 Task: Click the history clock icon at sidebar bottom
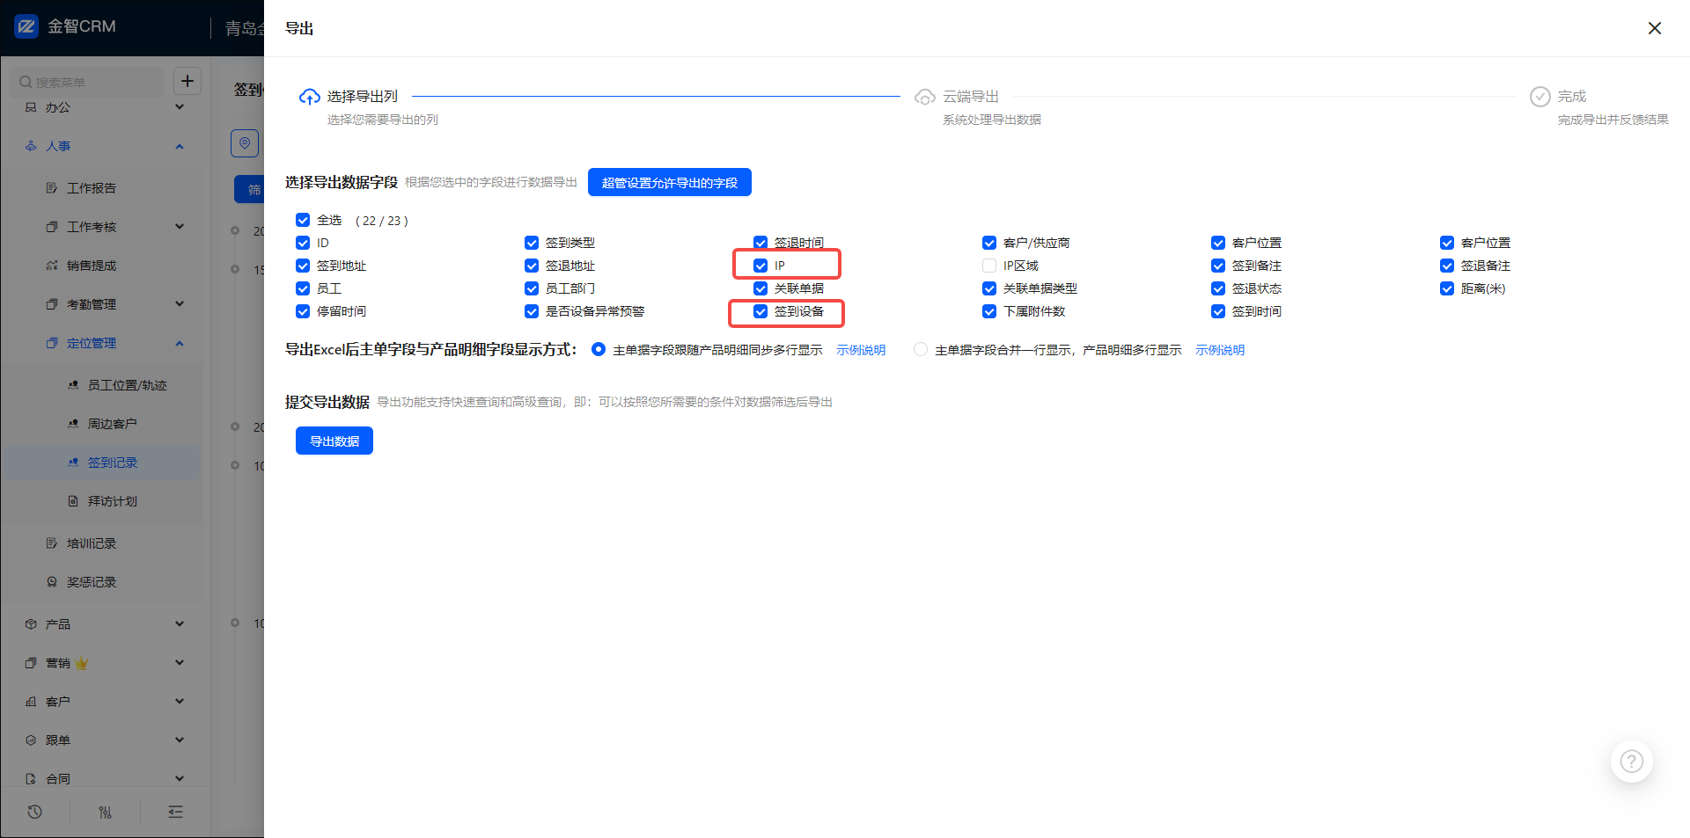(35, 812)
